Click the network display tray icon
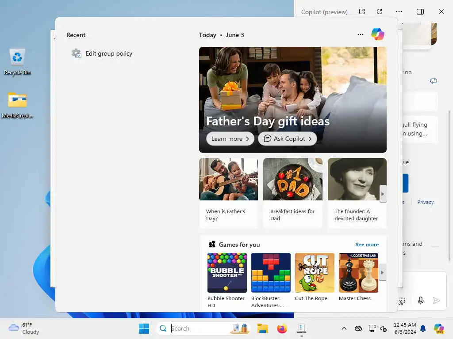Screen dimensions: 453x339 (372, 328)
